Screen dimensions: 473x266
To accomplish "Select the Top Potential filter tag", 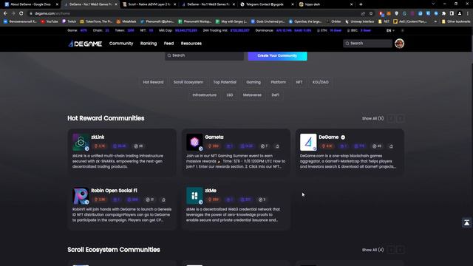I will tap(225, 82).
